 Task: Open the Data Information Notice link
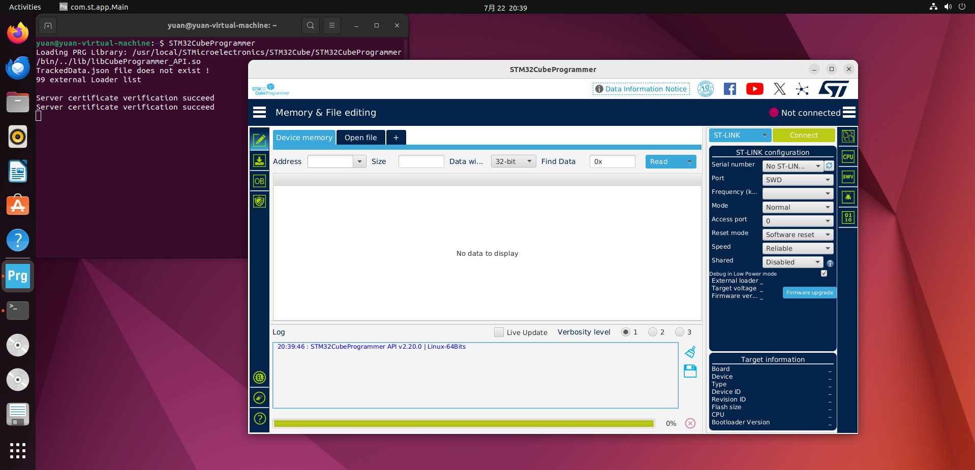pyautogui.click(x=641, y=89)
